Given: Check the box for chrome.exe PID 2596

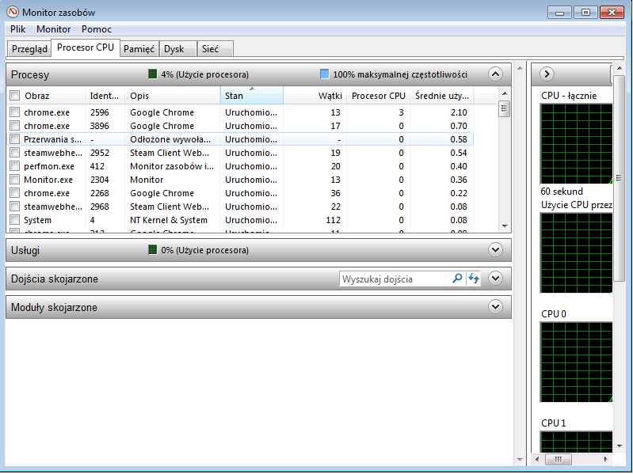Looking at the screenshot, I should [x=15, y=112].
